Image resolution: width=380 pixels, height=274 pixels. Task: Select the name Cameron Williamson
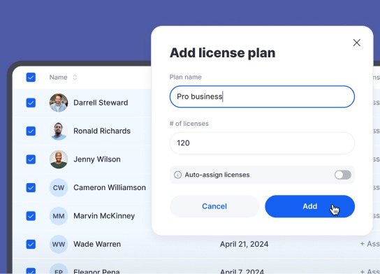coord(110,188)
